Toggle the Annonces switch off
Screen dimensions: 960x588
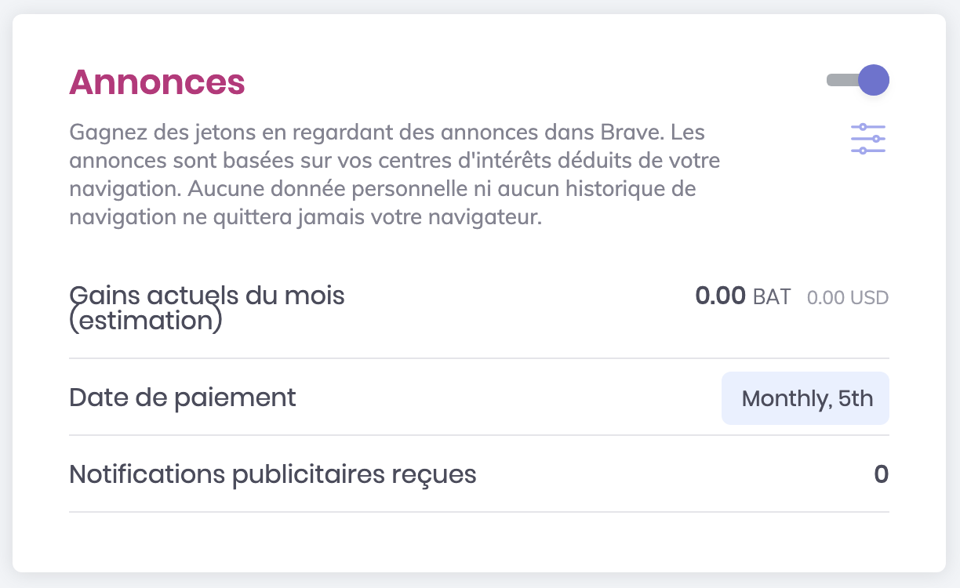click(857, 80)
